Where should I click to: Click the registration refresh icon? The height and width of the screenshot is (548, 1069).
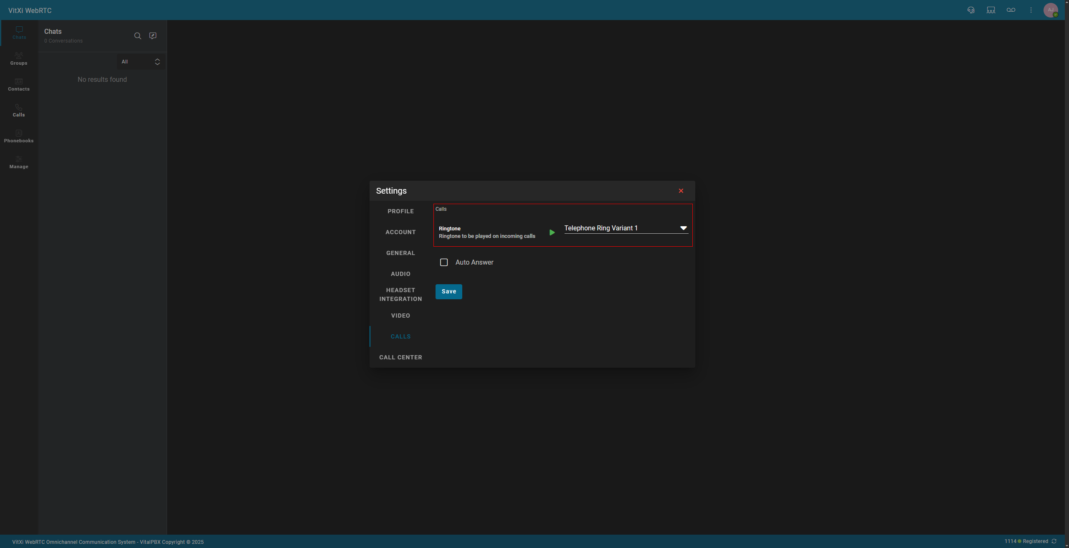[x=1054, y=541]
